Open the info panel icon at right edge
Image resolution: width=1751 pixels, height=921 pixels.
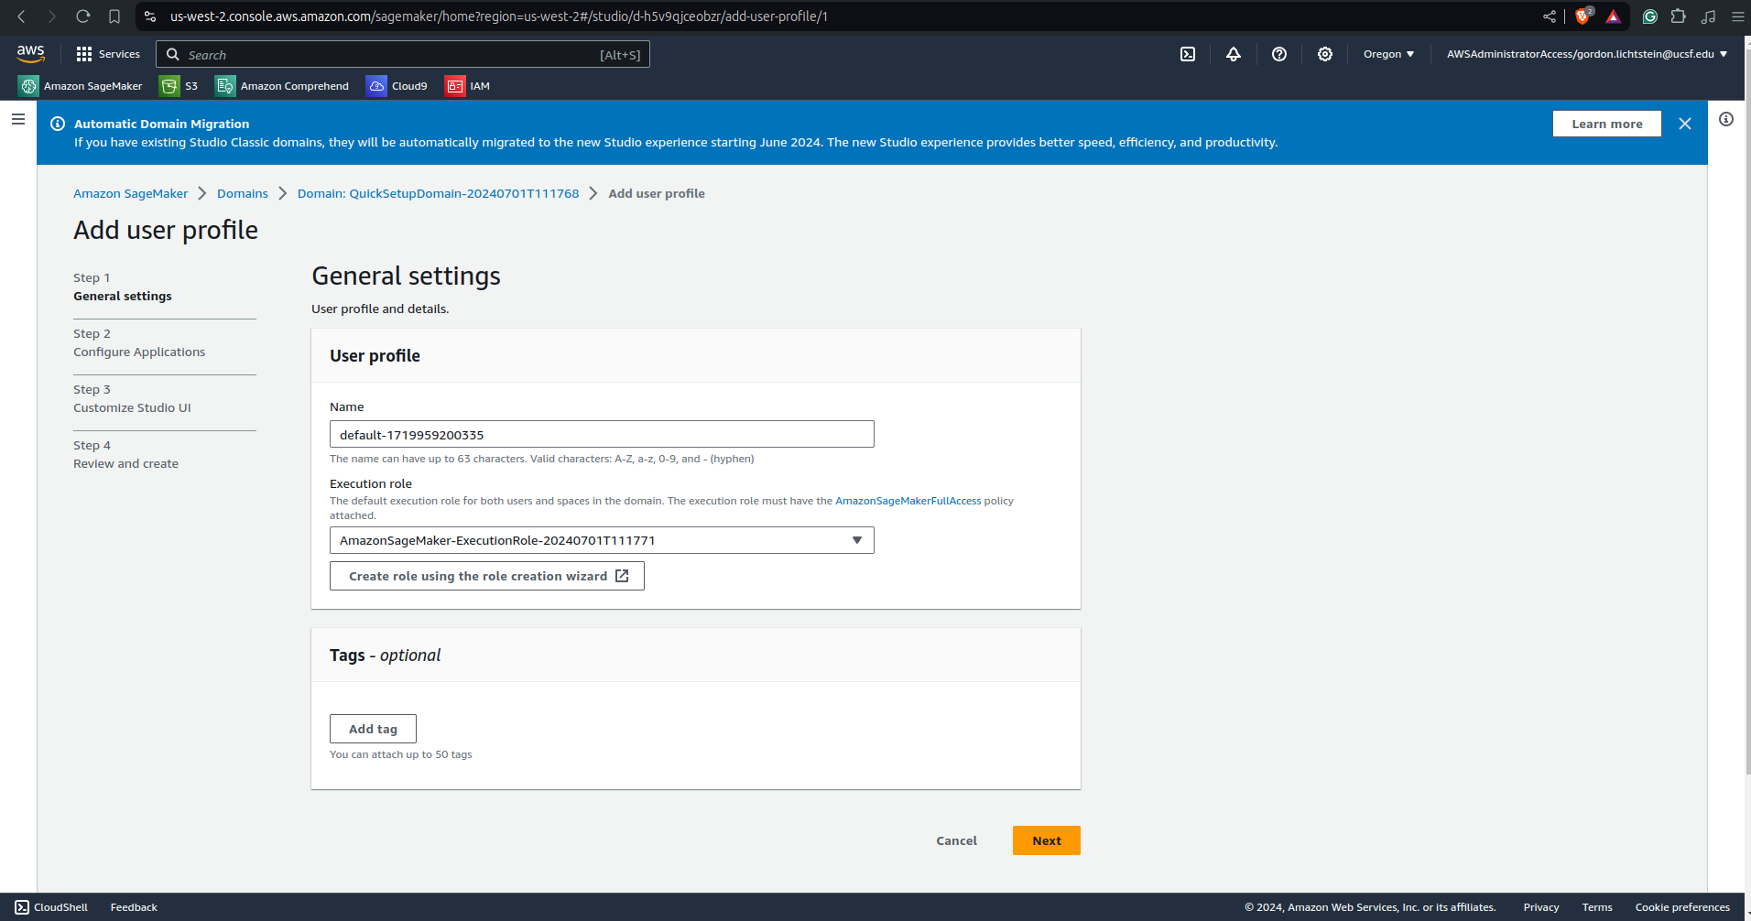click(x=1726, y=119)
